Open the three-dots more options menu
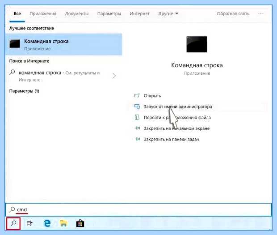The height and width of the screenshot is (235, 277). click(x=261, y=13)
